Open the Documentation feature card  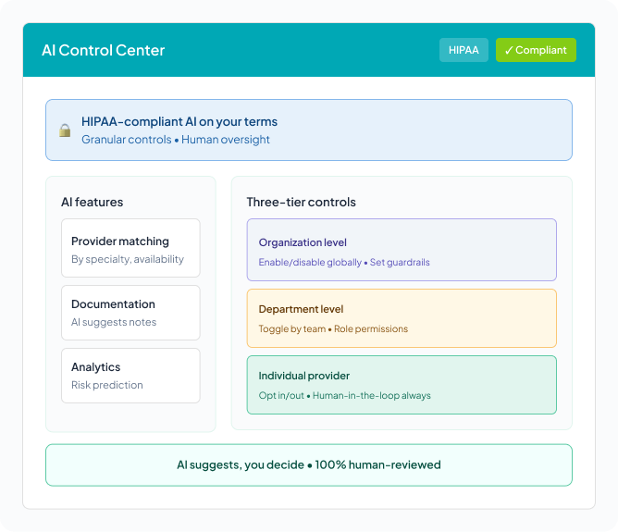(x=130, y=313)
